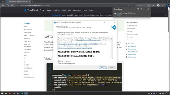Select I accept the agreement
This screenshot has height=95, width=170.
[x=64, y=61]
